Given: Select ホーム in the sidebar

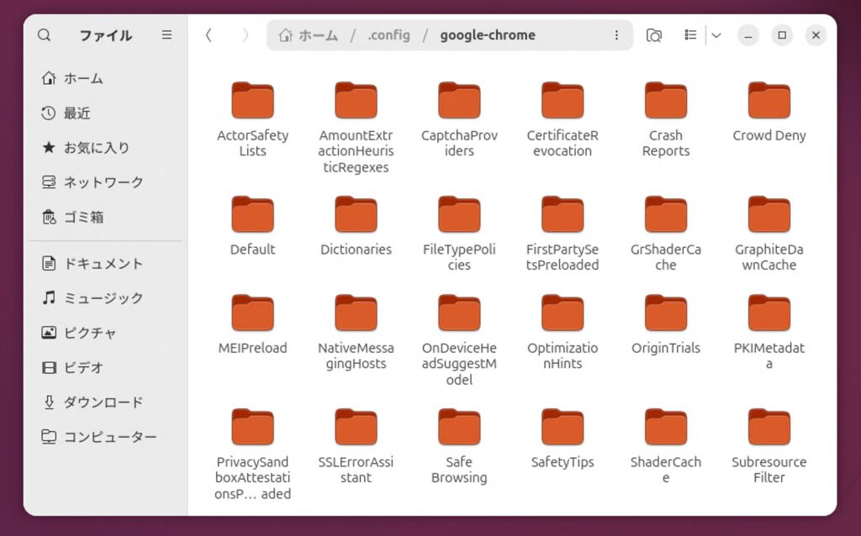Looking at the screenshot, I should tap(83, 78).
